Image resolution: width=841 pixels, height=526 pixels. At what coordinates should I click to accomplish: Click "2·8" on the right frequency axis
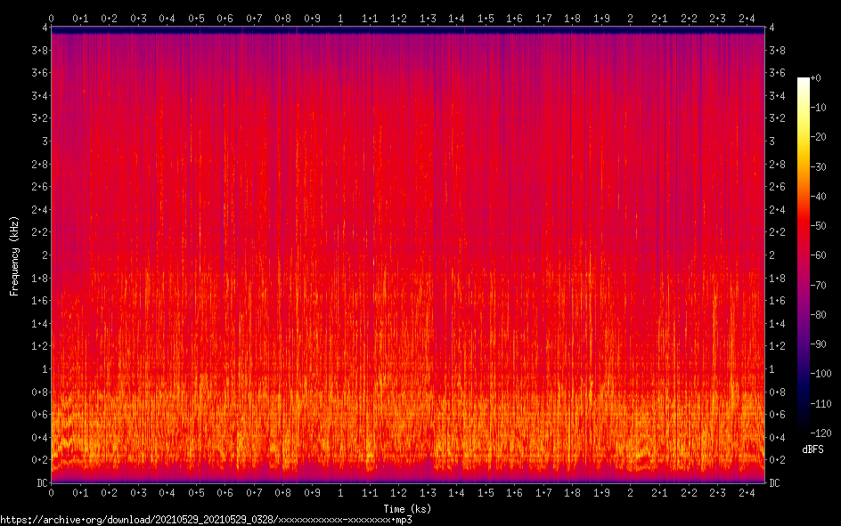777,165
